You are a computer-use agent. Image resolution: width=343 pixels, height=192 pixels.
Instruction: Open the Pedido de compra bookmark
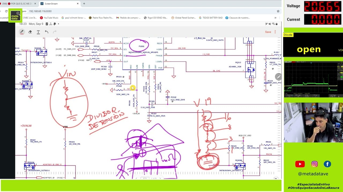(128, 18)
